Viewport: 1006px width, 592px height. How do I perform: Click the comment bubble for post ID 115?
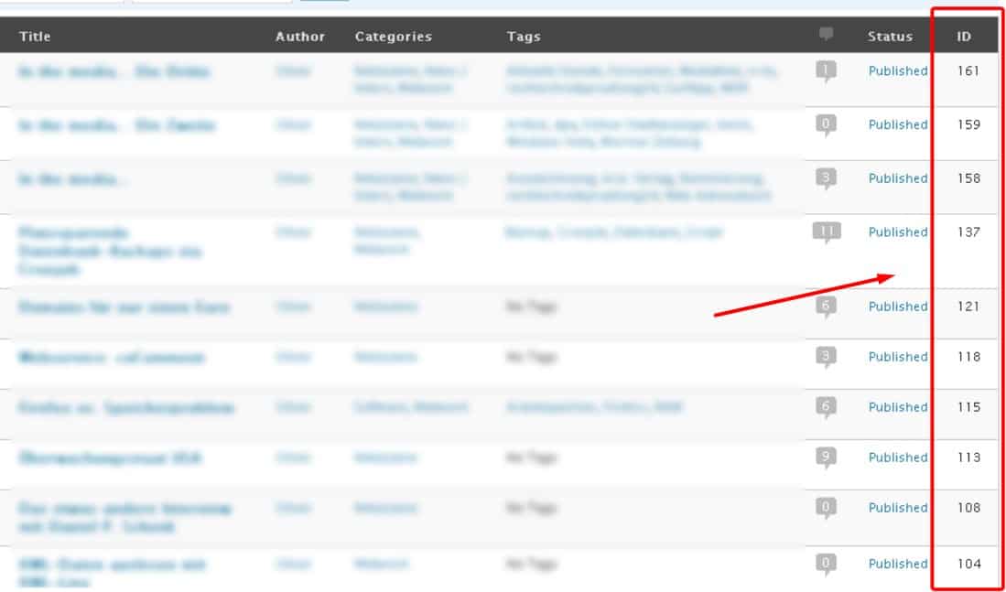(827, 408)
